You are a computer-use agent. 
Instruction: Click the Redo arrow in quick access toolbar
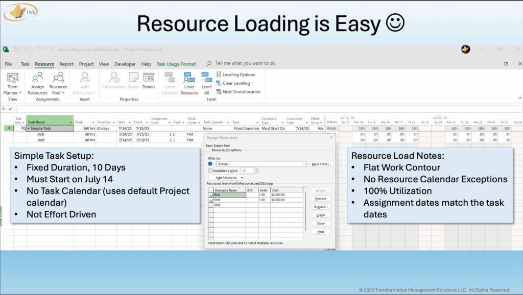click(40, 50)
